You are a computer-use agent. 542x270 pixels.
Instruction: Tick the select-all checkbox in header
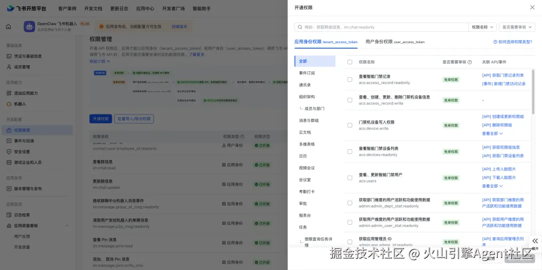pyautogui.click(x=350, y=62)
